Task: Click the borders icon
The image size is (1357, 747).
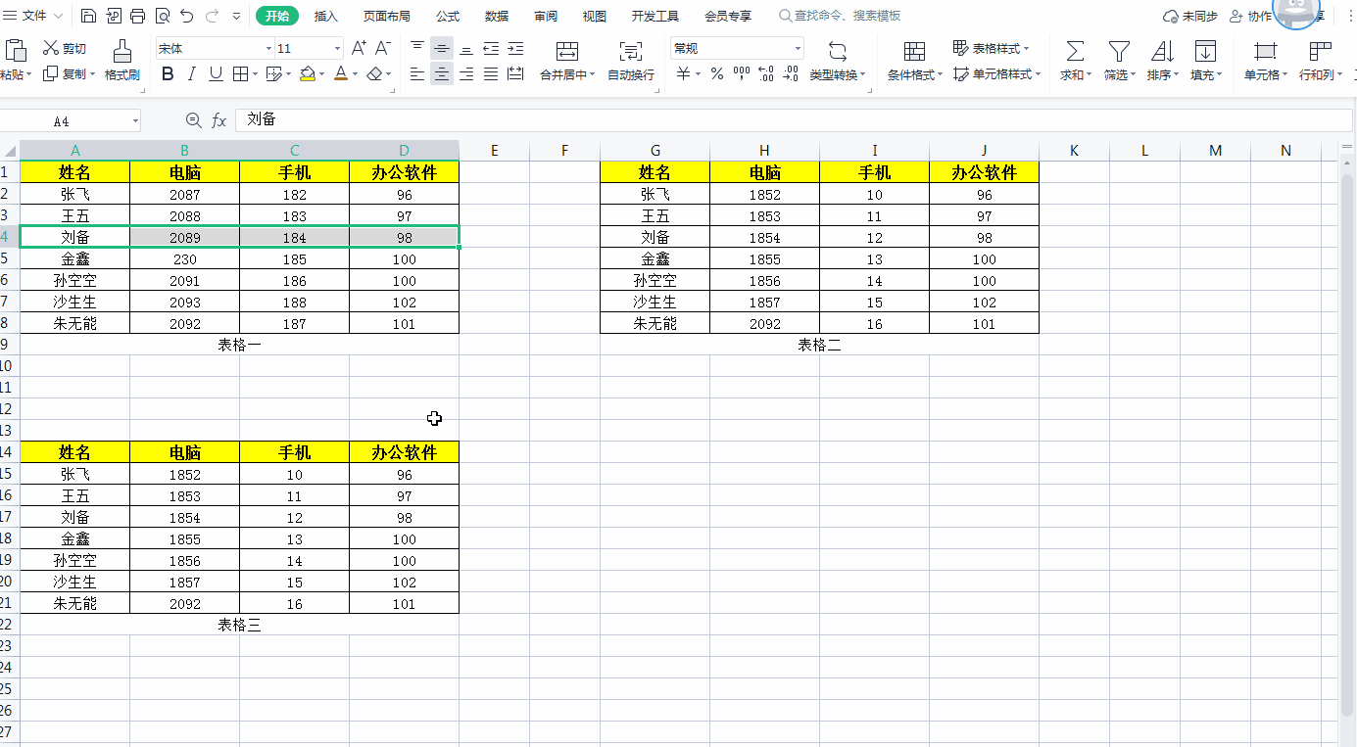Action: click(240, 73)
